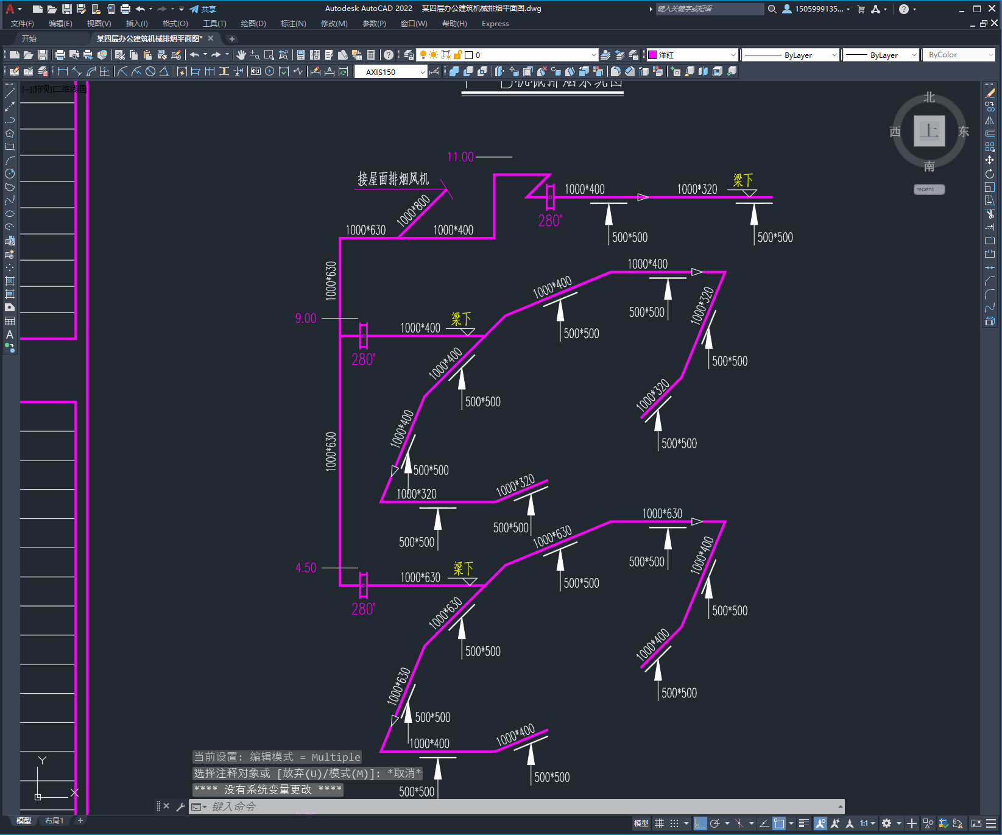Toggle 2D object snap in status bar

point(779,823)
